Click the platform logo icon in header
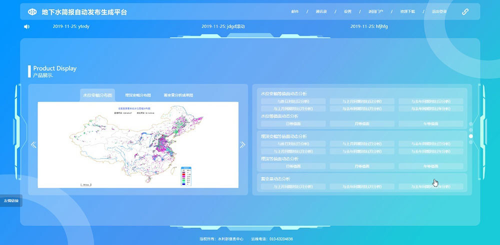The height and width of the screenshot is (245, 500). [x=32, y=12]
